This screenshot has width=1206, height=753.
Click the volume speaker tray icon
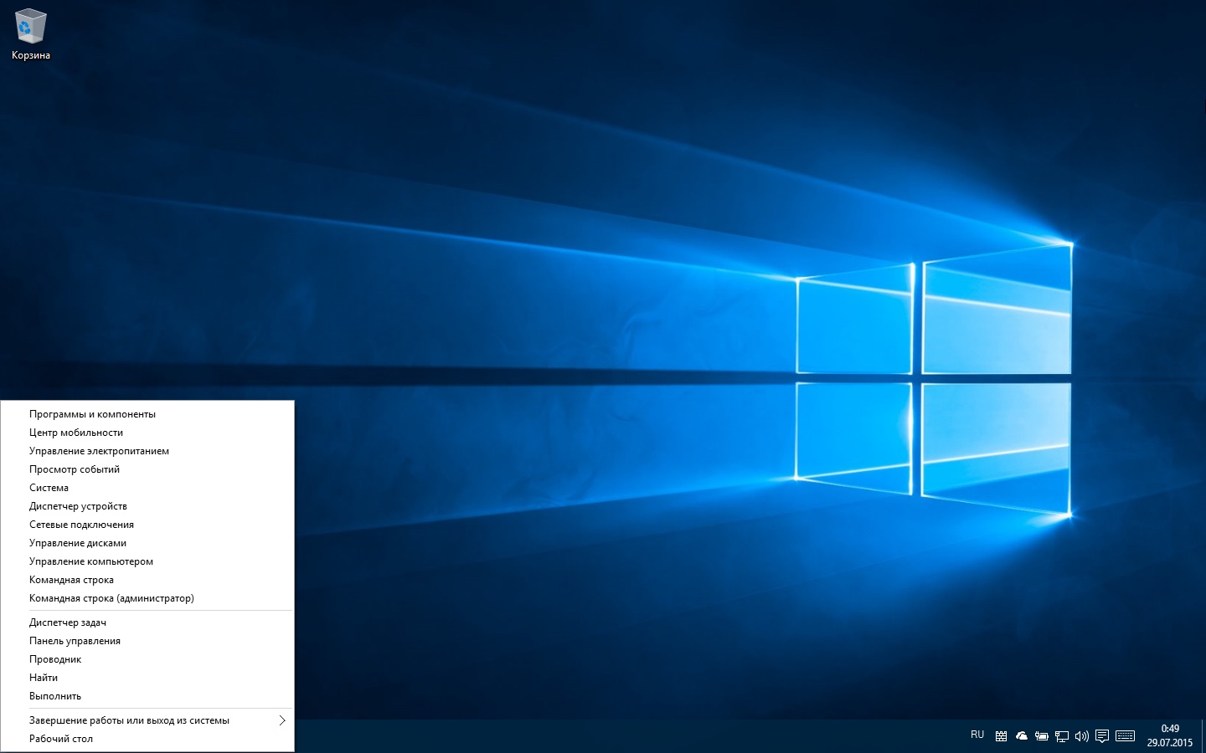1081,736
